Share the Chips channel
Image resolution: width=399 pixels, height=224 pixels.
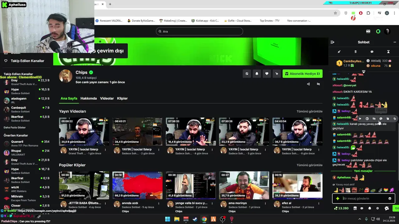tap(308, 84)
